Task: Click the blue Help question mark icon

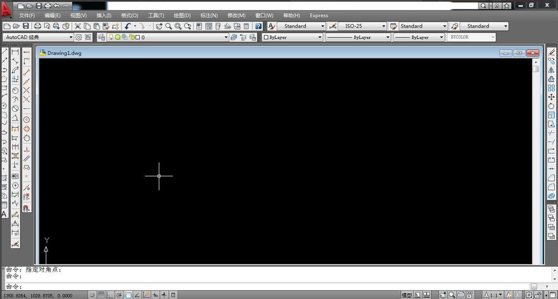Action: [258, 26]
